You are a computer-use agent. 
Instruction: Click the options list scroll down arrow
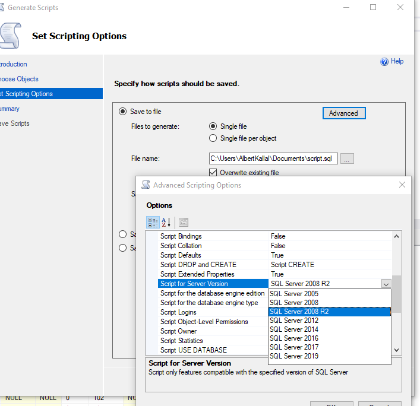coord(396,350)
